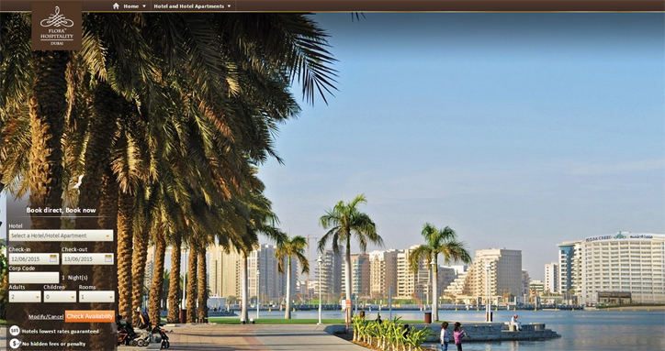The width and height of the screenshot is (665, 351).
Task: Click the 'Book direct, Book now' heading
Action: (61, 210)
